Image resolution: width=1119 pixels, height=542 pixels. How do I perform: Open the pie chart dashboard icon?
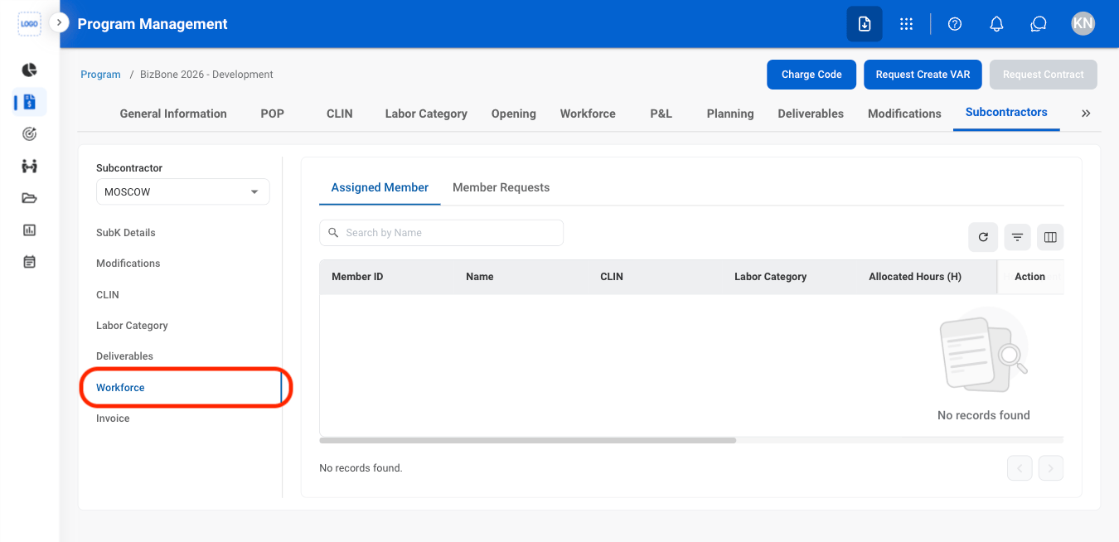tap(30, 70)
